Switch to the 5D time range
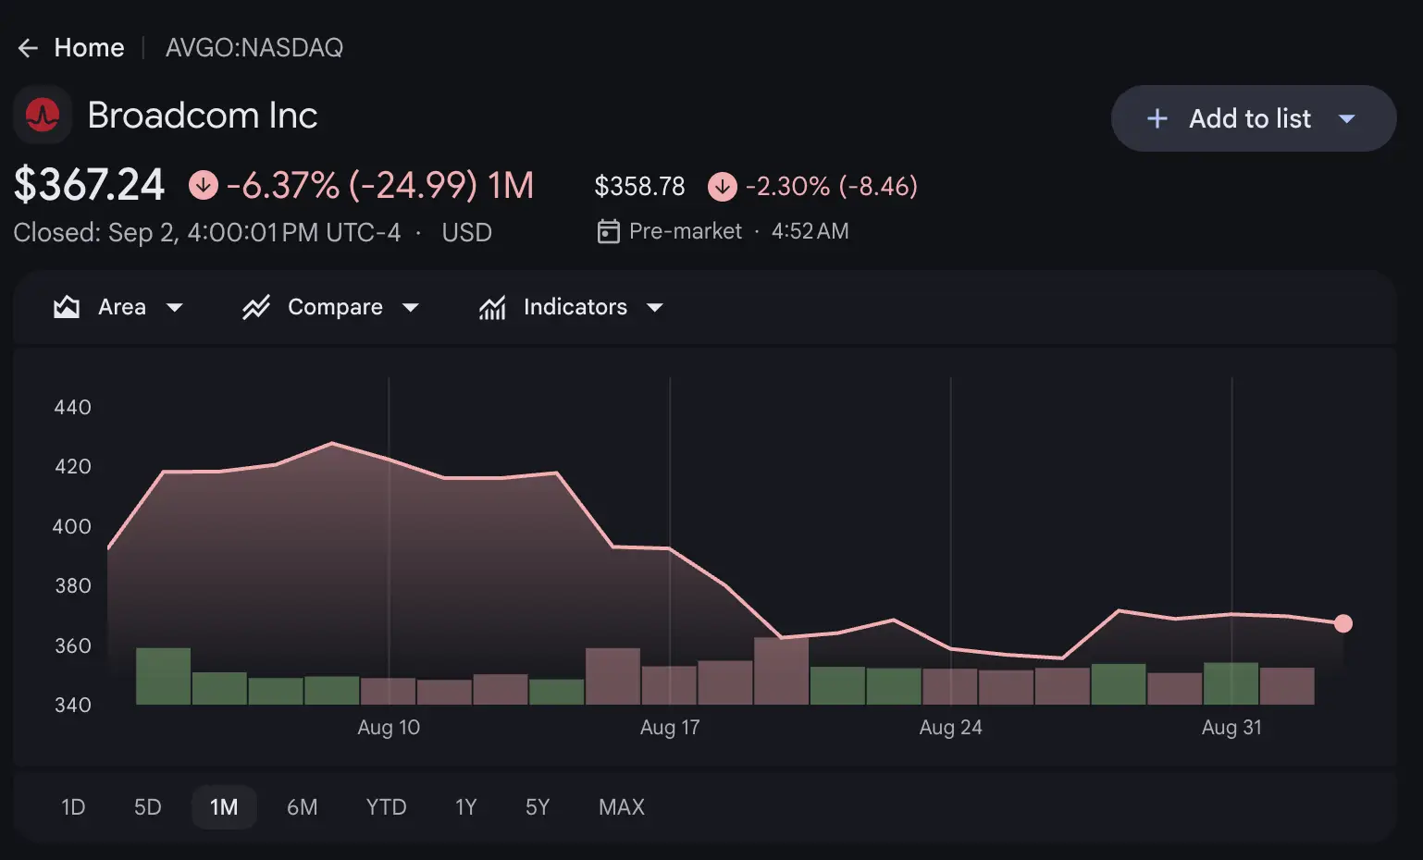This screenshot has width=1423, height=860. click(148, 807)
